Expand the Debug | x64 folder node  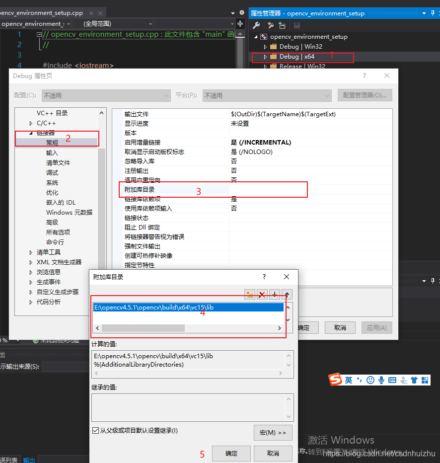pyautogui.click(x=265, y=57)
